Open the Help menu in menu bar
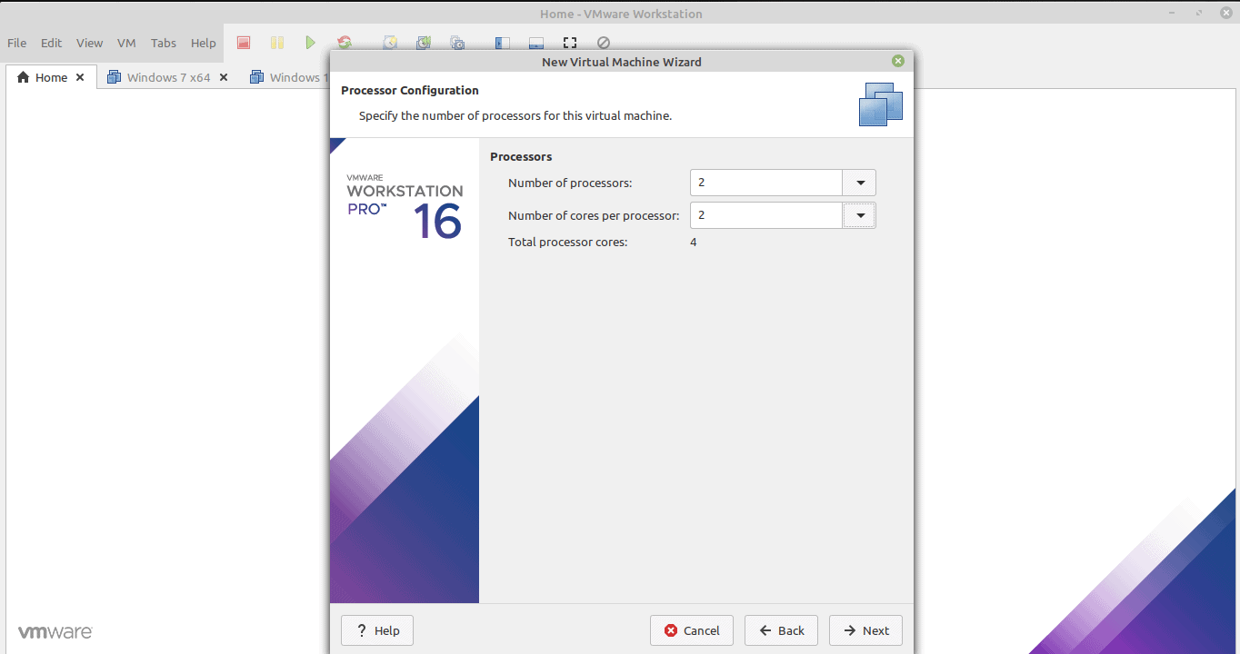The height and width of the screenshot is (654, 1240). [204, 43]
